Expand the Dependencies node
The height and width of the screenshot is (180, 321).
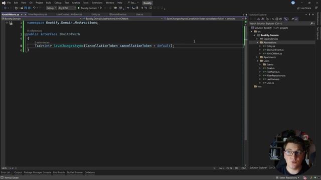tap(257, 39)
